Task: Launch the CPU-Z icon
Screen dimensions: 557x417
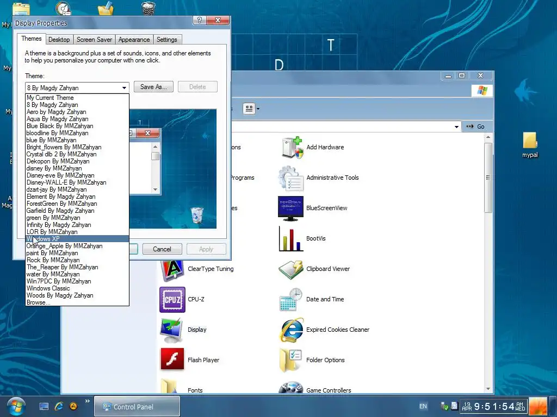Action: click(172, 300)
